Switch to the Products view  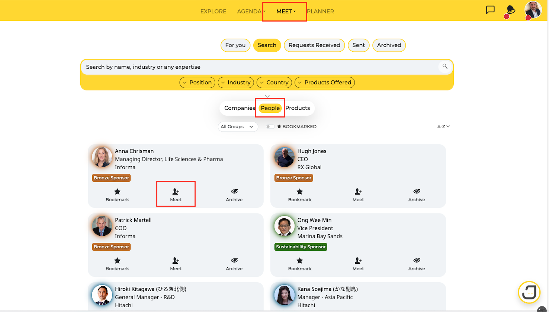(298, 108)
